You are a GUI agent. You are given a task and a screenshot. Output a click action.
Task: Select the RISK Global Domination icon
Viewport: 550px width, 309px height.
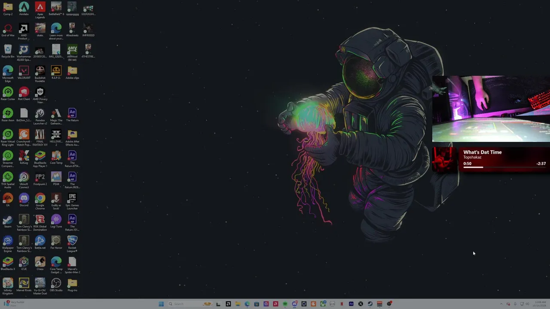point(40,223)
